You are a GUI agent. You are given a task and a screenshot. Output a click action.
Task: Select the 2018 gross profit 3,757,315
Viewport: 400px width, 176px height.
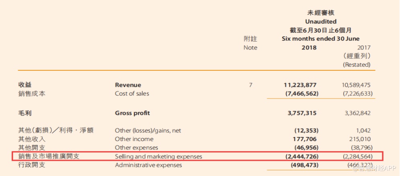302,113
